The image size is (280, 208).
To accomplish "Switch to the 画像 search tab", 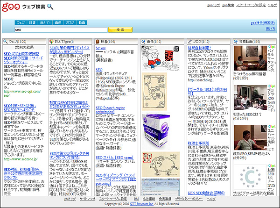I will coord(57,22).
